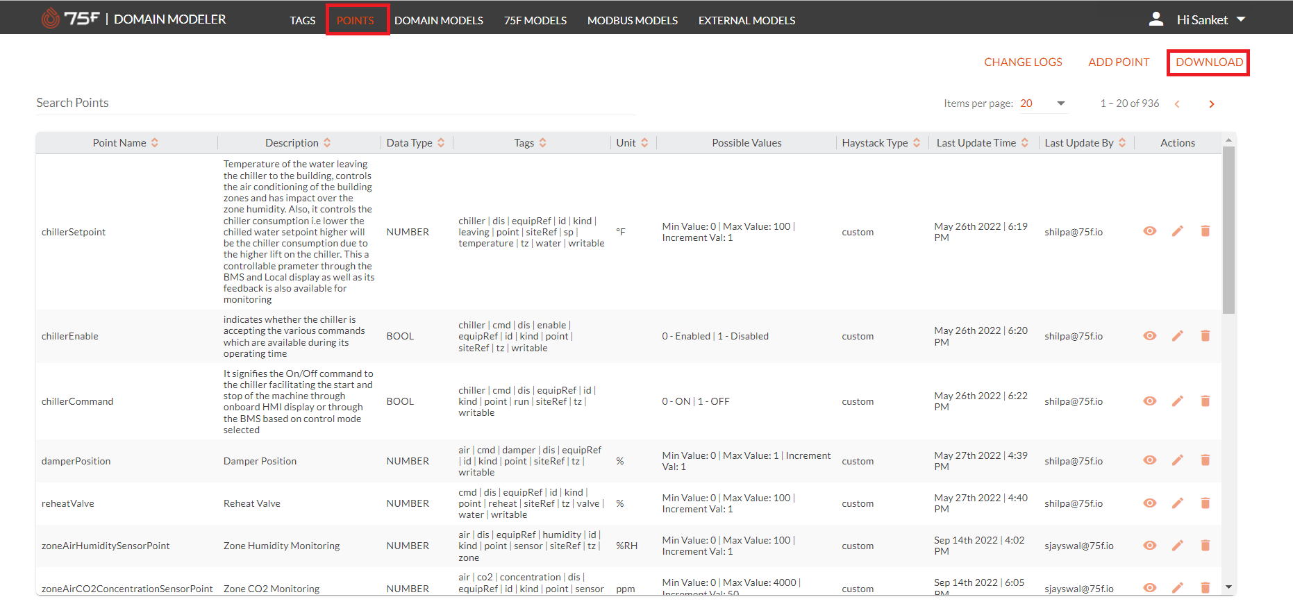
Task: Go to next page arrow
Action: 1212,104
